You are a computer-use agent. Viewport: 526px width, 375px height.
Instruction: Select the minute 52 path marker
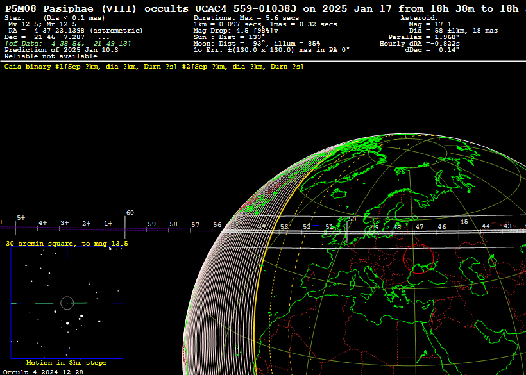point(307,227)
